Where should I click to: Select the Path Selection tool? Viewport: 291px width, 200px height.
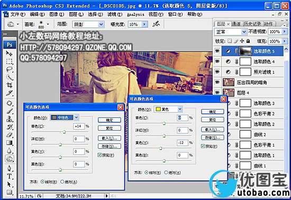point(9,184)
